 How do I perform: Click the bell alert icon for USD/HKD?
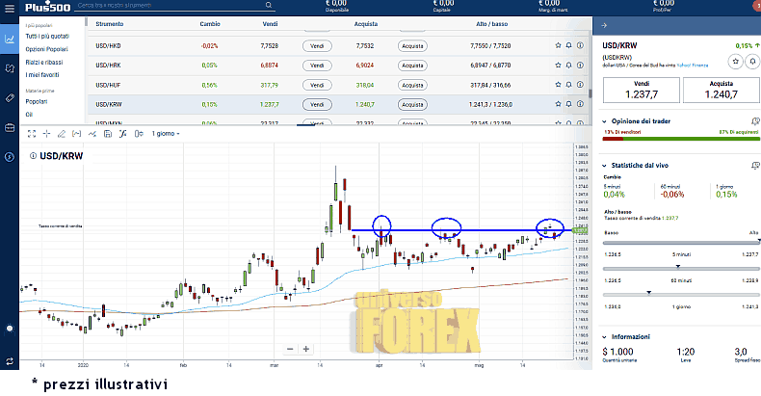tap(568, 45)
